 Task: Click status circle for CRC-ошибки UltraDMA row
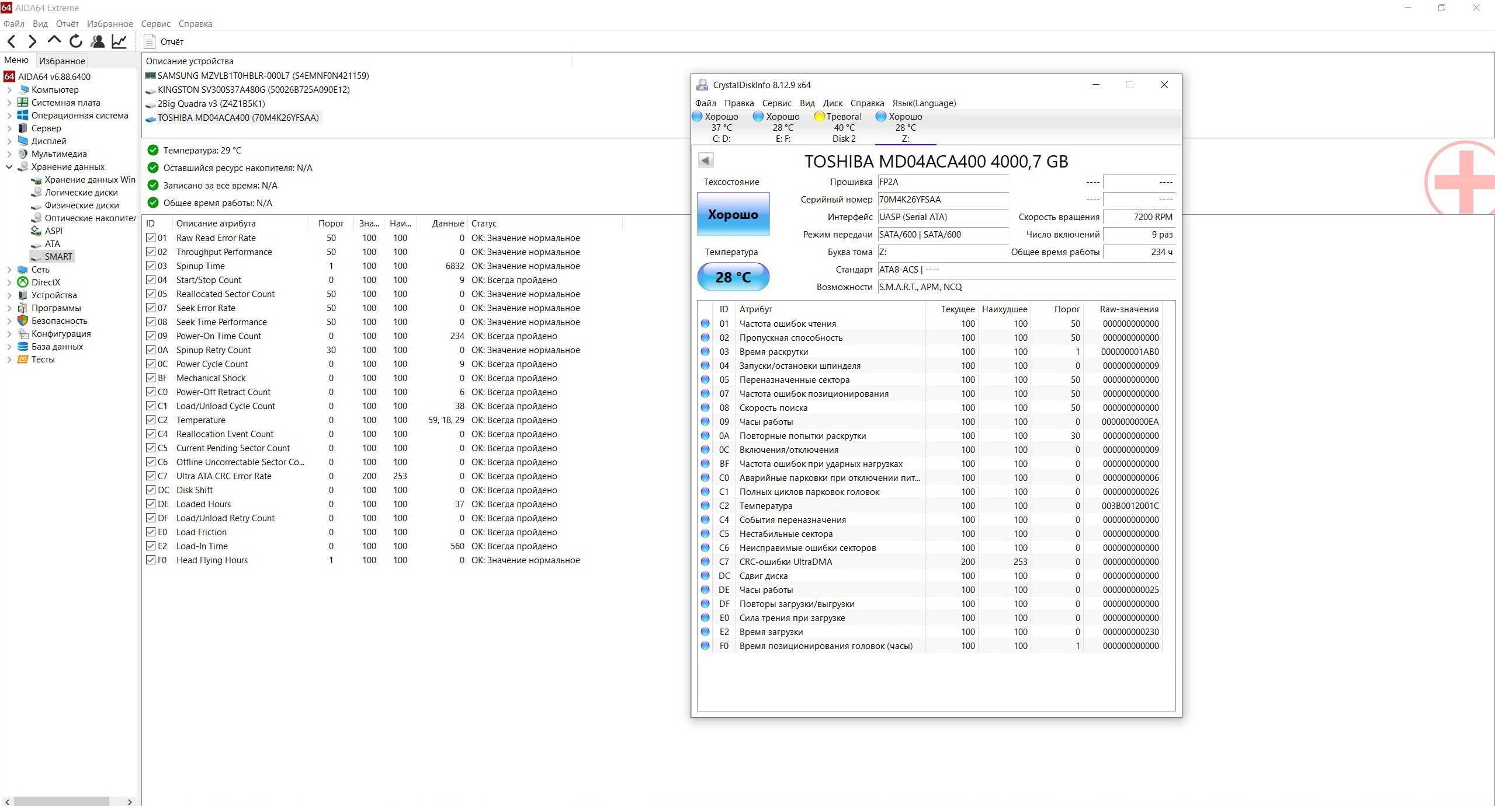tap(705, 562)
